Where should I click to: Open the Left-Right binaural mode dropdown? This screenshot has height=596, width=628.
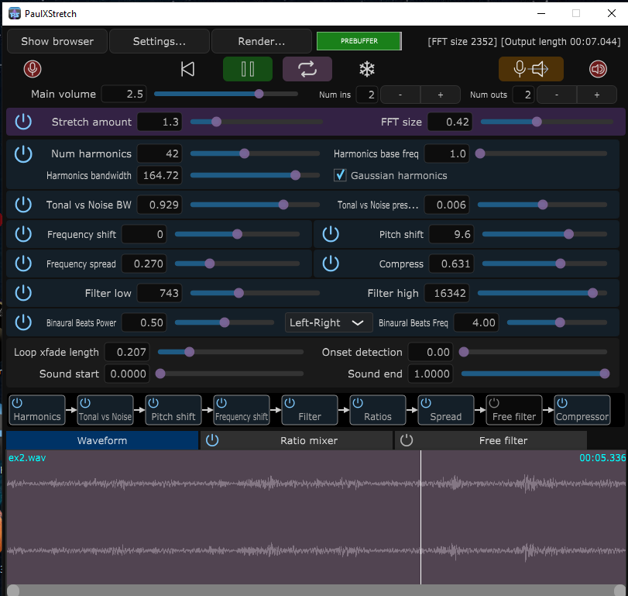click(328, 322)
